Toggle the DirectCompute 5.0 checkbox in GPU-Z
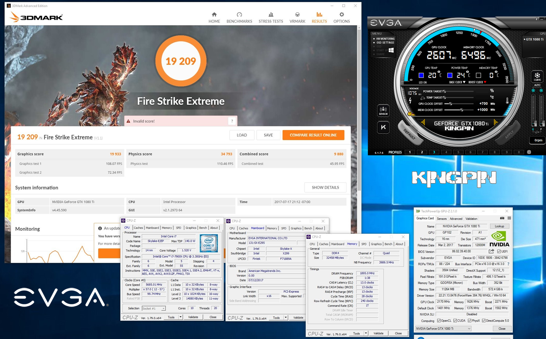This screenshot has height=339, width=546. pyautogui.click(x=484, y=321)
